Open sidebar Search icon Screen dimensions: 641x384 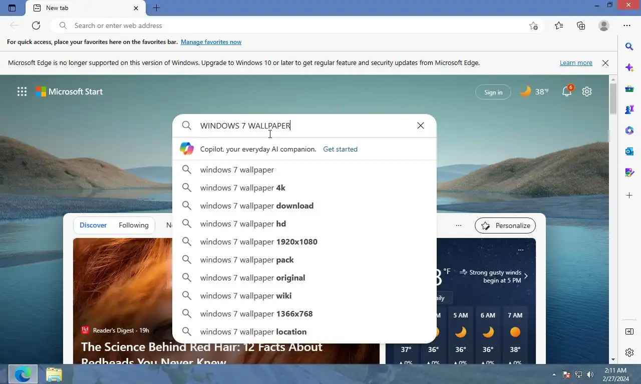point(629,46)
